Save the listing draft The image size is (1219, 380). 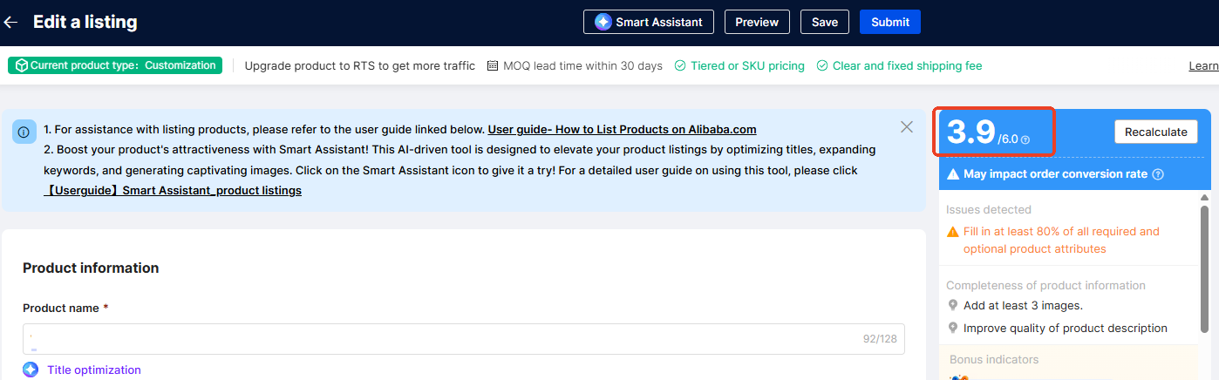tap(824, 22)
